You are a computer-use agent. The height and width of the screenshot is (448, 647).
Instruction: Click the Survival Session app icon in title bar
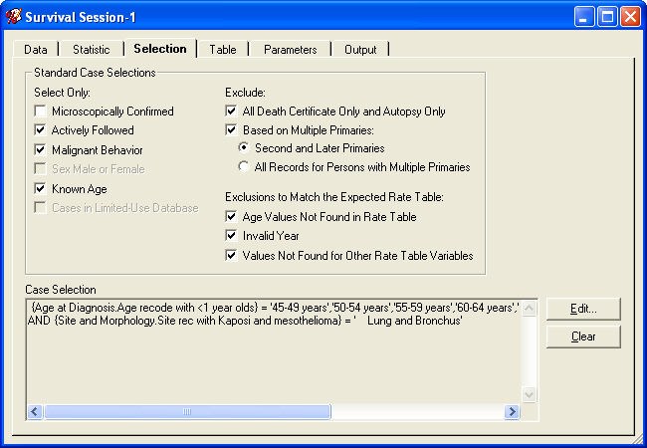point(14,16)
